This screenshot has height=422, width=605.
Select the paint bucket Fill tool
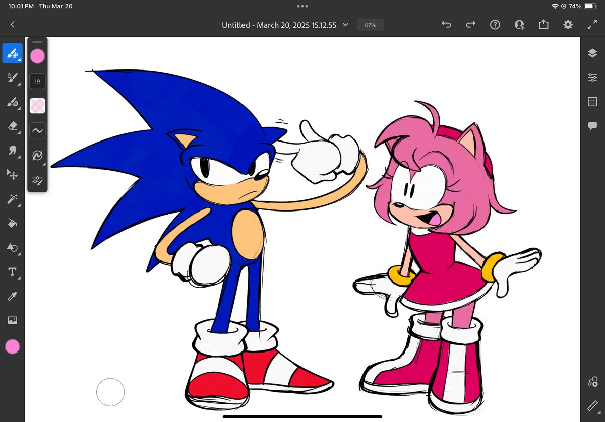point(12,224)
